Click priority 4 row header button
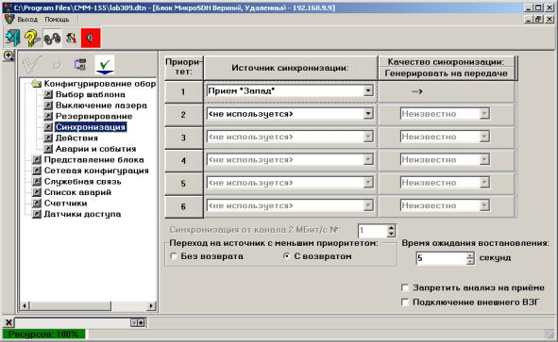This screenshot has width=558, height=342. pos(183,160)
